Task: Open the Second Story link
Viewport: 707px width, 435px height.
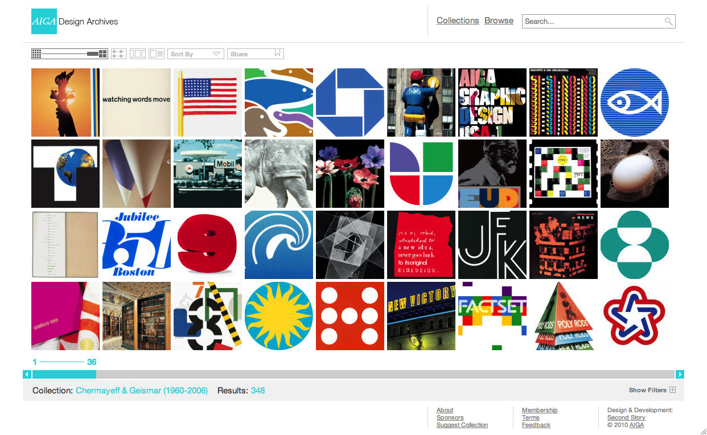Action: (x=626, y=417)
